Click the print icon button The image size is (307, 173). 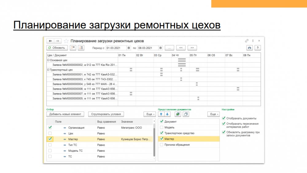tap(250, 48)
